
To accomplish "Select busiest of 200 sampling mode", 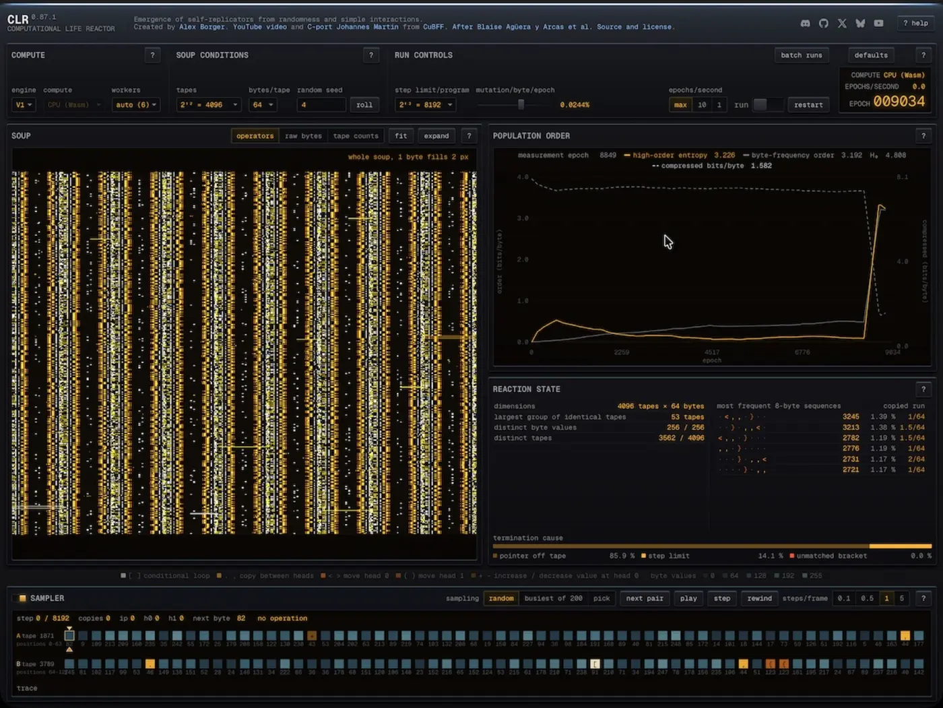I will click(553, 598).
